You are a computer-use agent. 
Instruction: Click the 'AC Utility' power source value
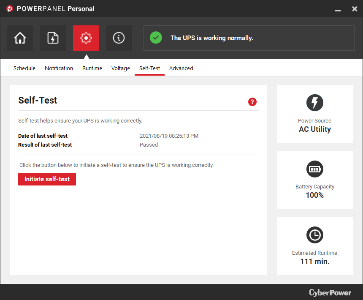click(x=315, y=129)
